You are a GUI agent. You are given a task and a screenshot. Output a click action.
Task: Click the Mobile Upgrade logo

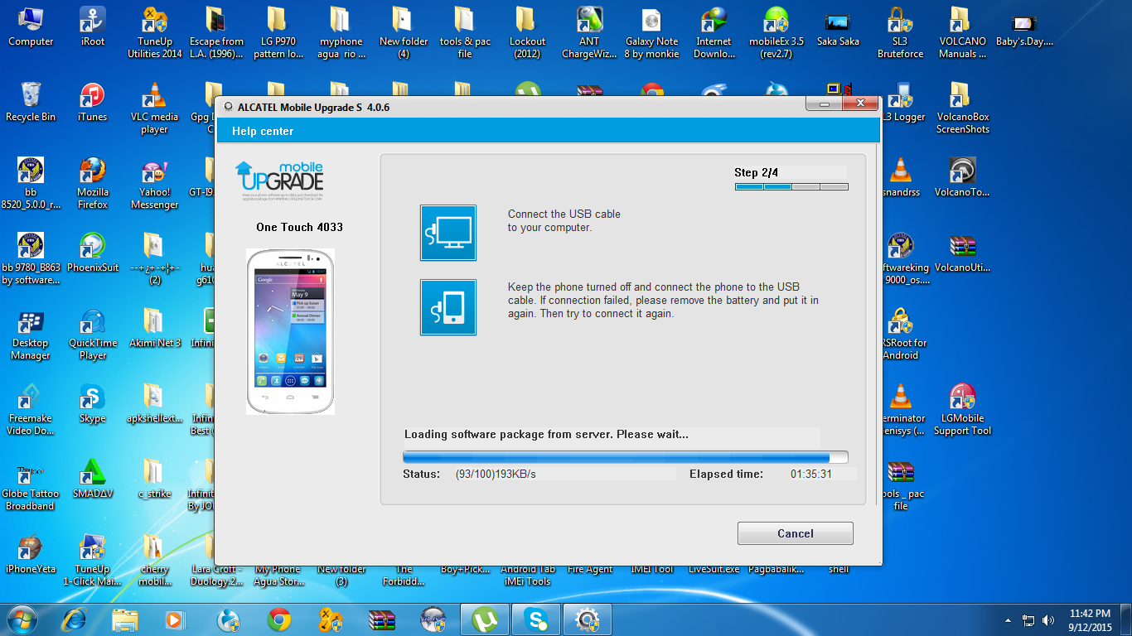[x=279, y=181]
